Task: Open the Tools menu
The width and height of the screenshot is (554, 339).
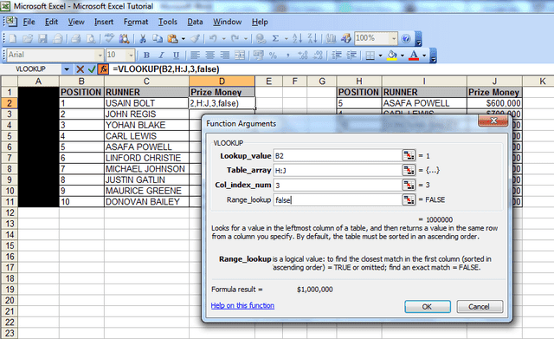Action: pos(168,22)
